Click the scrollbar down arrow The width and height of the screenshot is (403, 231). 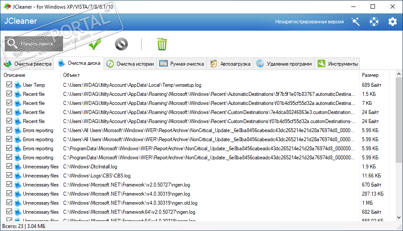click(399, 218)
